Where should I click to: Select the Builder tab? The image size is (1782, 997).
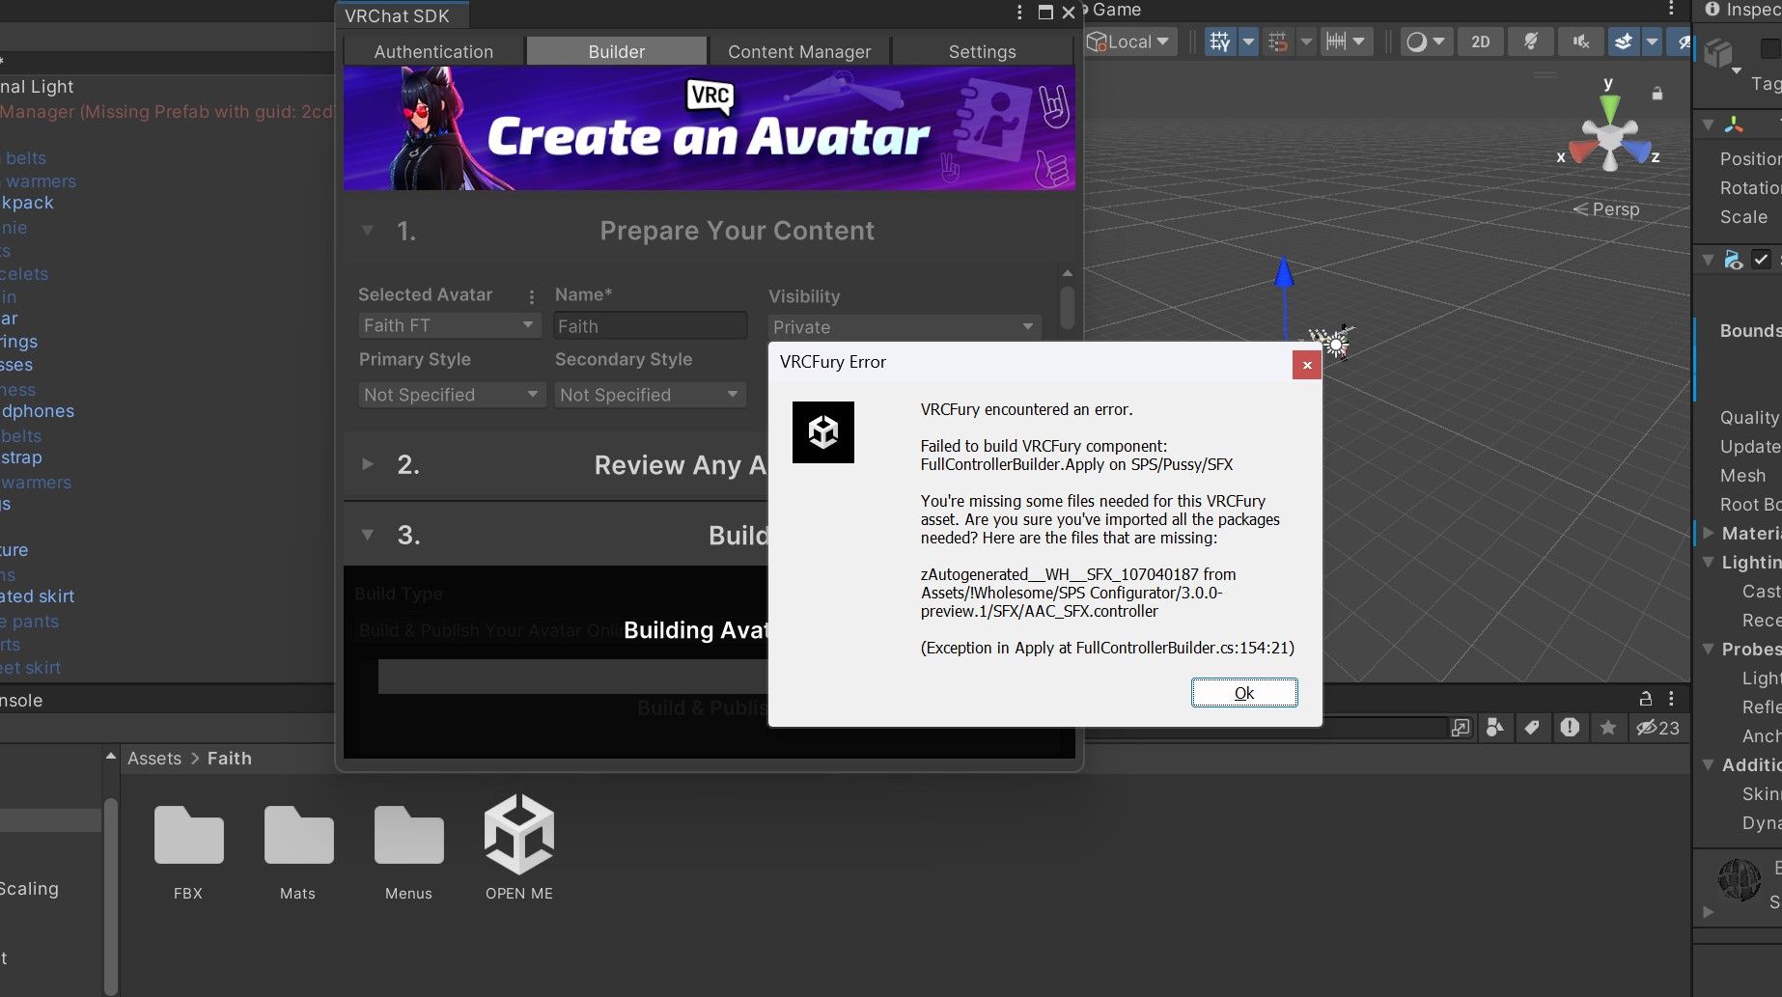617,51
